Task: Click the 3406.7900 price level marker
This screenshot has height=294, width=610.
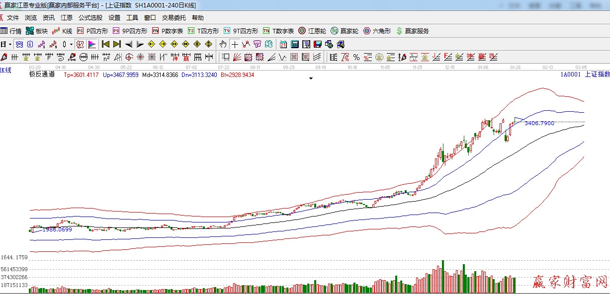Action: [539, 123]
